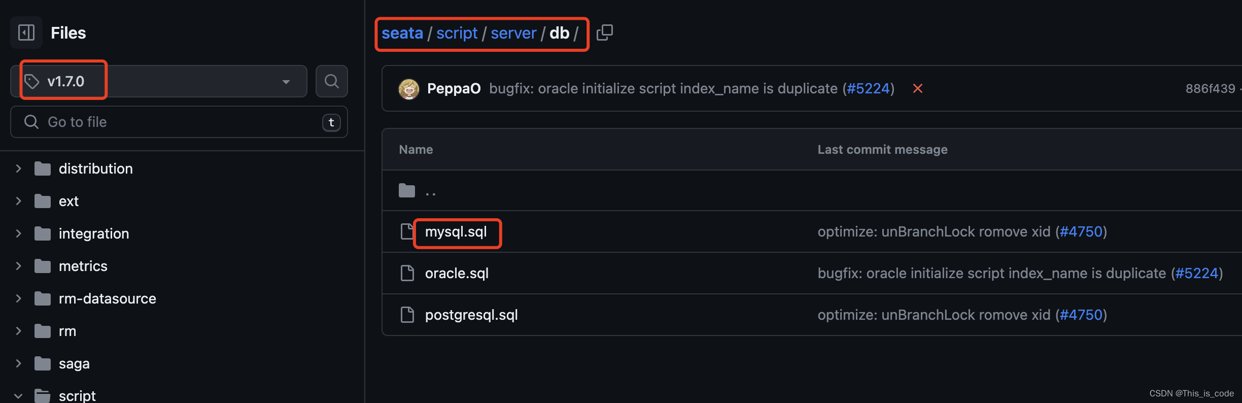Collapse the Files sidebar panel
Screen dimensions: 1242x403
pyautogui.click(x=26, y=32)
